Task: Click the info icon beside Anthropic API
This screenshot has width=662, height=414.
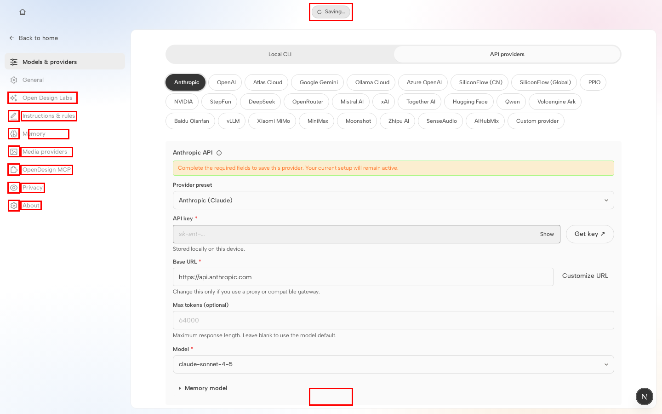Action: point(219,153)
